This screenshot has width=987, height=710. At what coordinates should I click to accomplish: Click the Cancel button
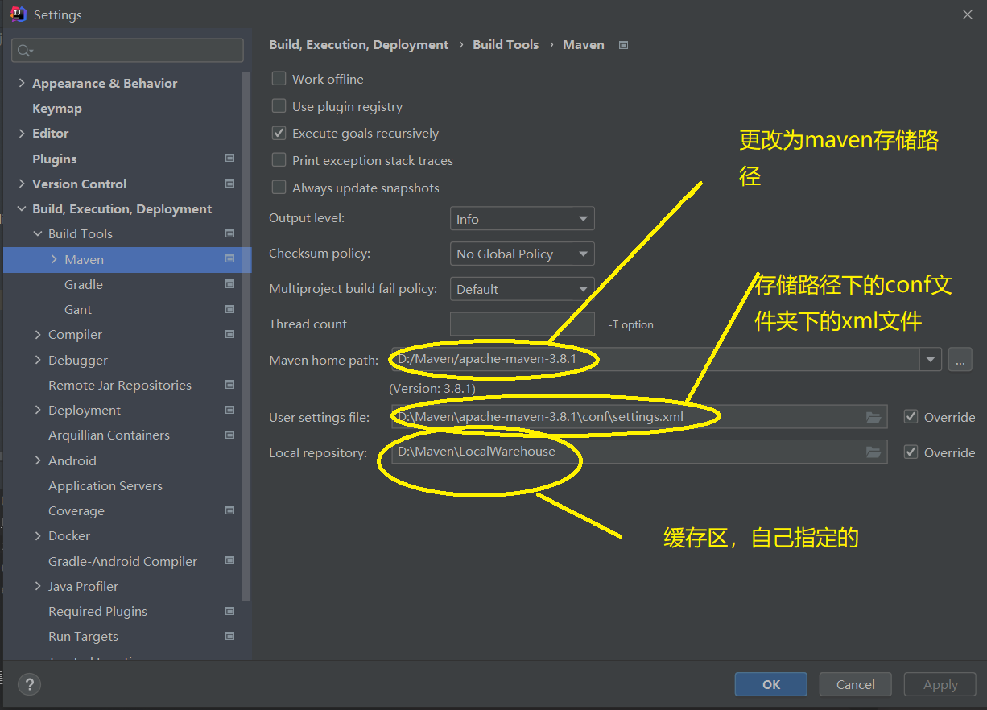point(856,684)
